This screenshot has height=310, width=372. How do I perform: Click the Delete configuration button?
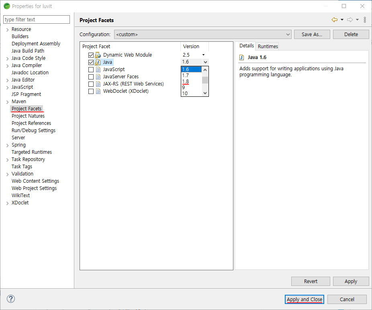[x=351, y=35]
